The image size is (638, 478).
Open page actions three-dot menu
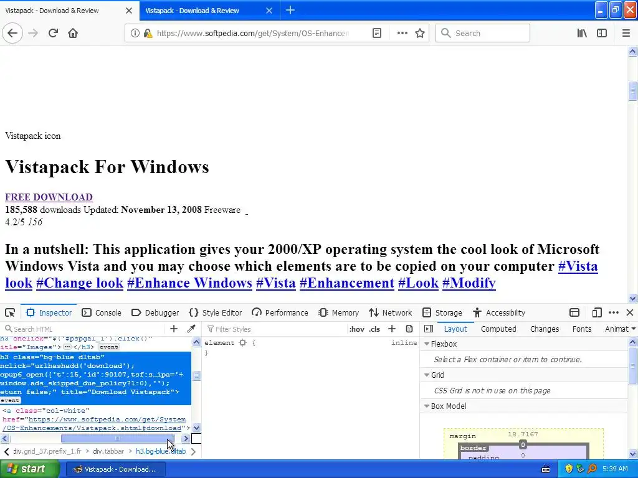tap(402, 33)
